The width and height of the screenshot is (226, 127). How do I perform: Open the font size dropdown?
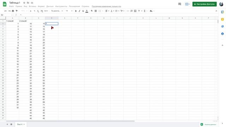[x=69, y=11]
